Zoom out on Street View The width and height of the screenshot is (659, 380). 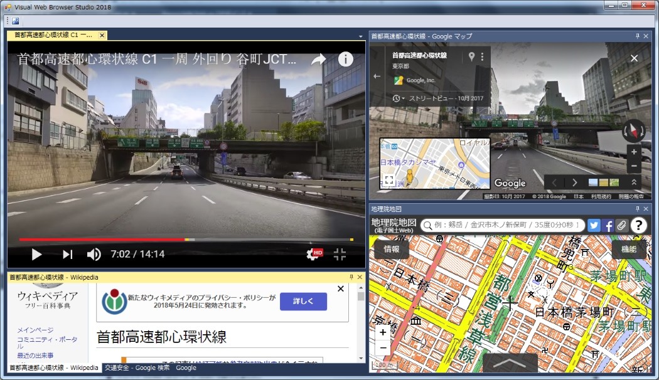[634, 166]
